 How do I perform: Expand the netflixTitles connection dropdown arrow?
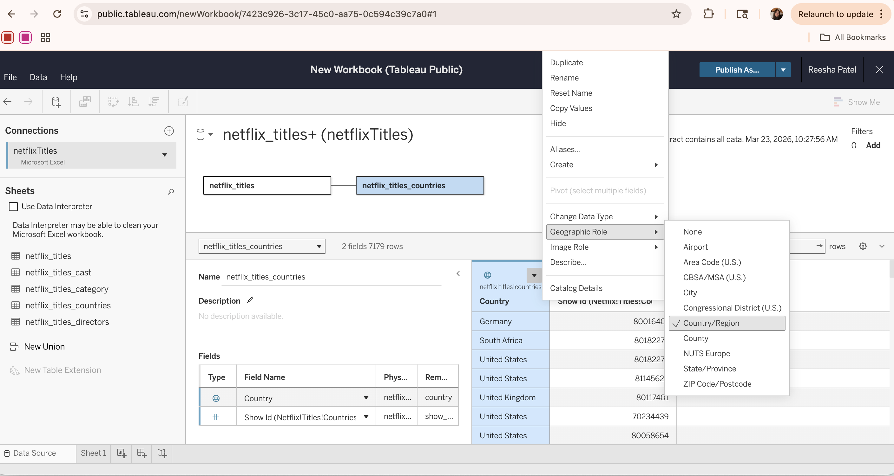coord(165,155)
